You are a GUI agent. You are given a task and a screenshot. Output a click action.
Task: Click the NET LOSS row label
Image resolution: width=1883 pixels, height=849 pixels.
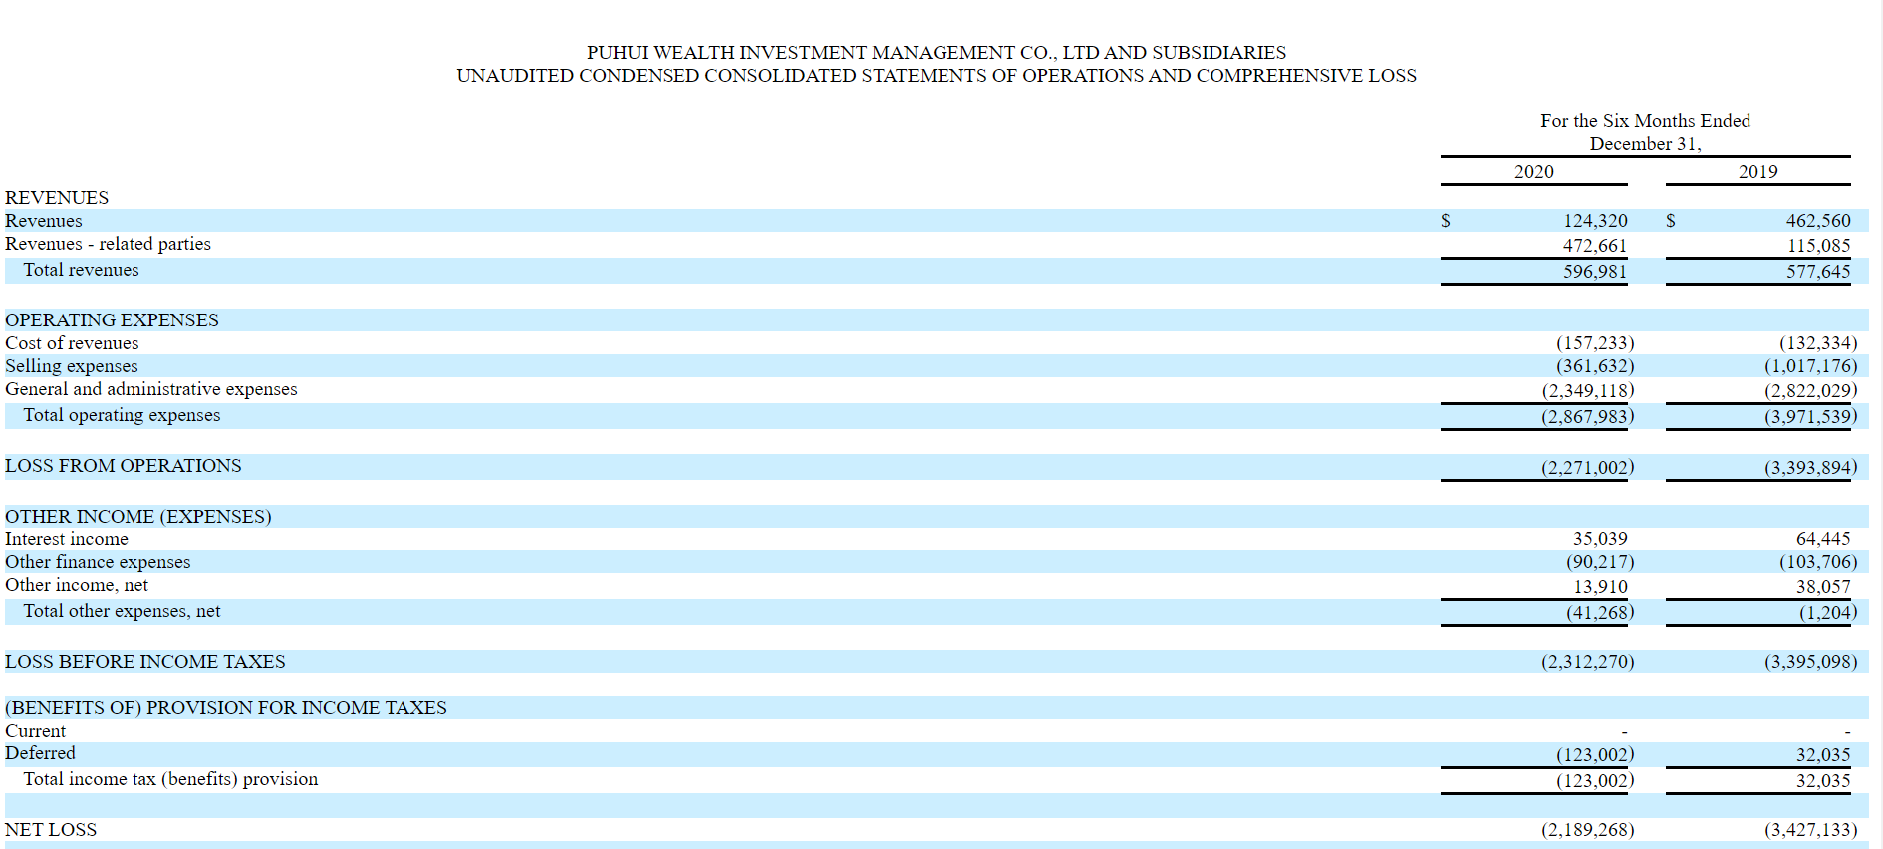51,829
